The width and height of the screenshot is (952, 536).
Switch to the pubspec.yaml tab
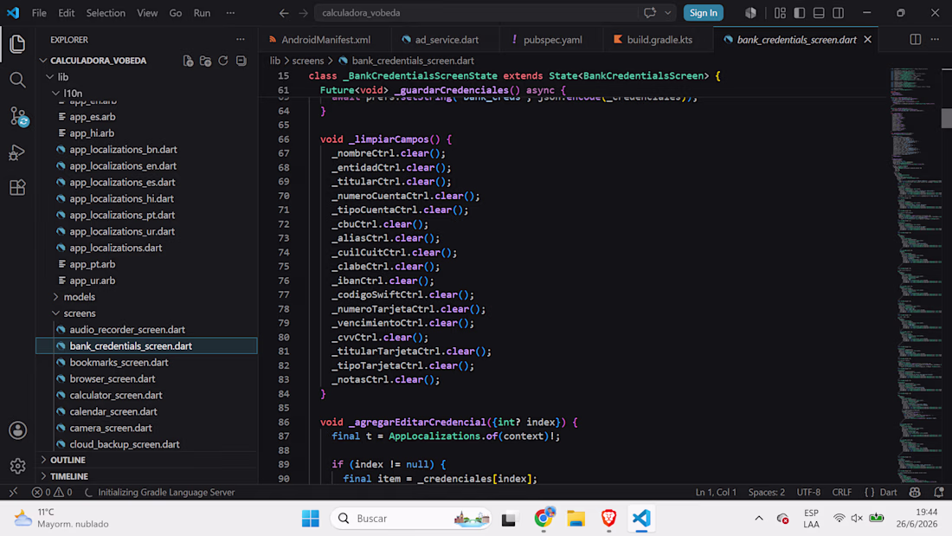[x=552, y=40]
